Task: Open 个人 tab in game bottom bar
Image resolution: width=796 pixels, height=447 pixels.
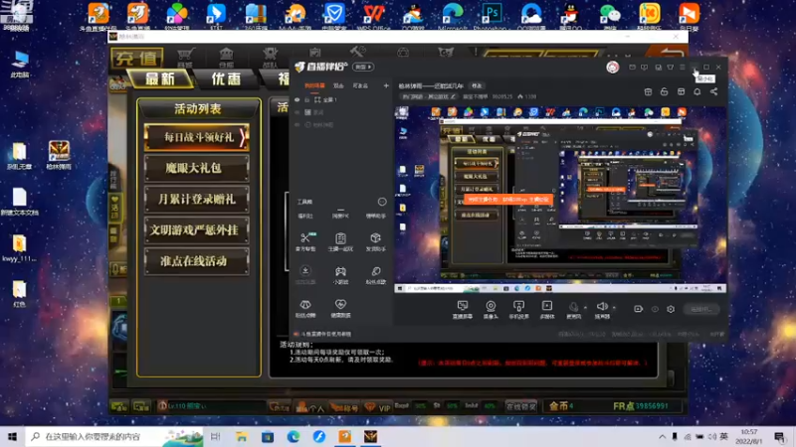Action: (x=309, y=407)
